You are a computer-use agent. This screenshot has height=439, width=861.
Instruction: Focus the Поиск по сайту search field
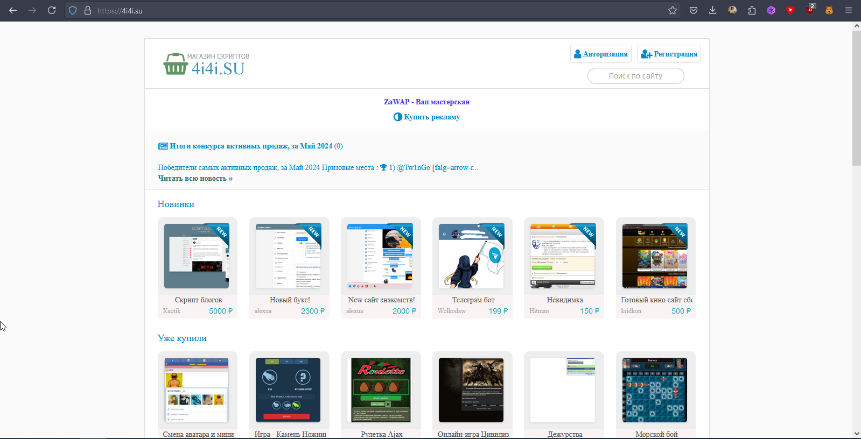635,76
